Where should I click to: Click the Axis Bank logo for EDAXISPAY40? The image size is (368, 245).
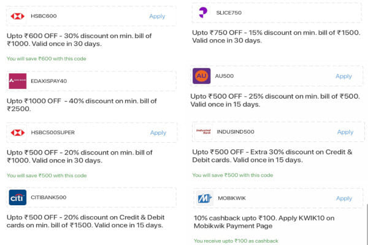click(18, 81)
